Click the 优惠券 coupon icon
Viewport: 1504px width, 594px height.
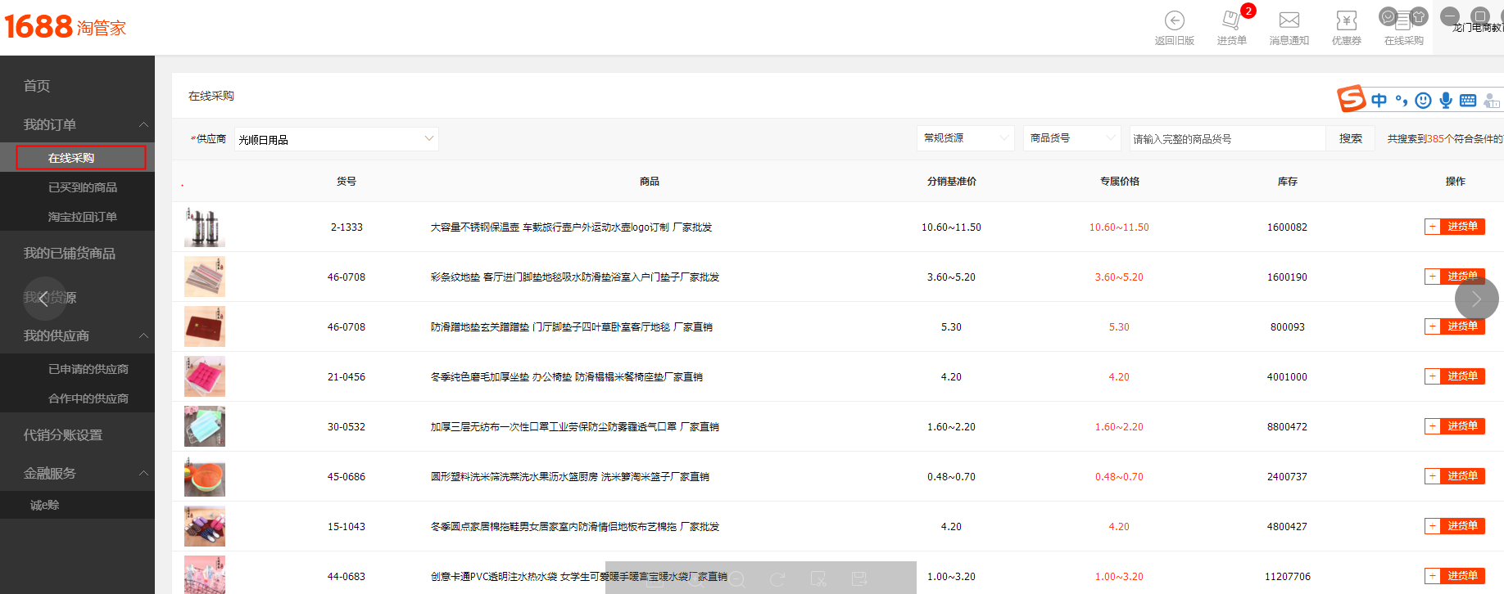point(1346,20)
